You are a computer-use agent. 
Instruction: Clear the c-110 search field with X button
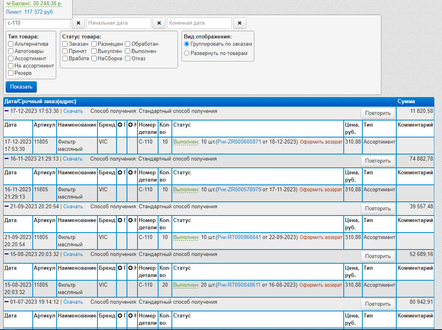click(78, 23)
